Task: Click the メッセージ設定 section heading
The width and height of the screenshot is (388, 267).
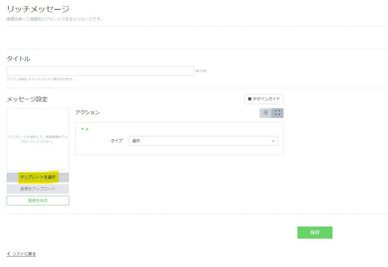Action: point(27,99)
